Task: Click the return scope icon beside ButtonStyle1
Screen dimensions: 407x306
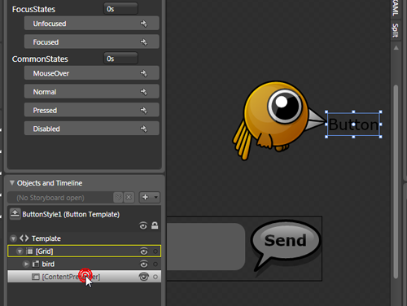Action: [15, 214]
